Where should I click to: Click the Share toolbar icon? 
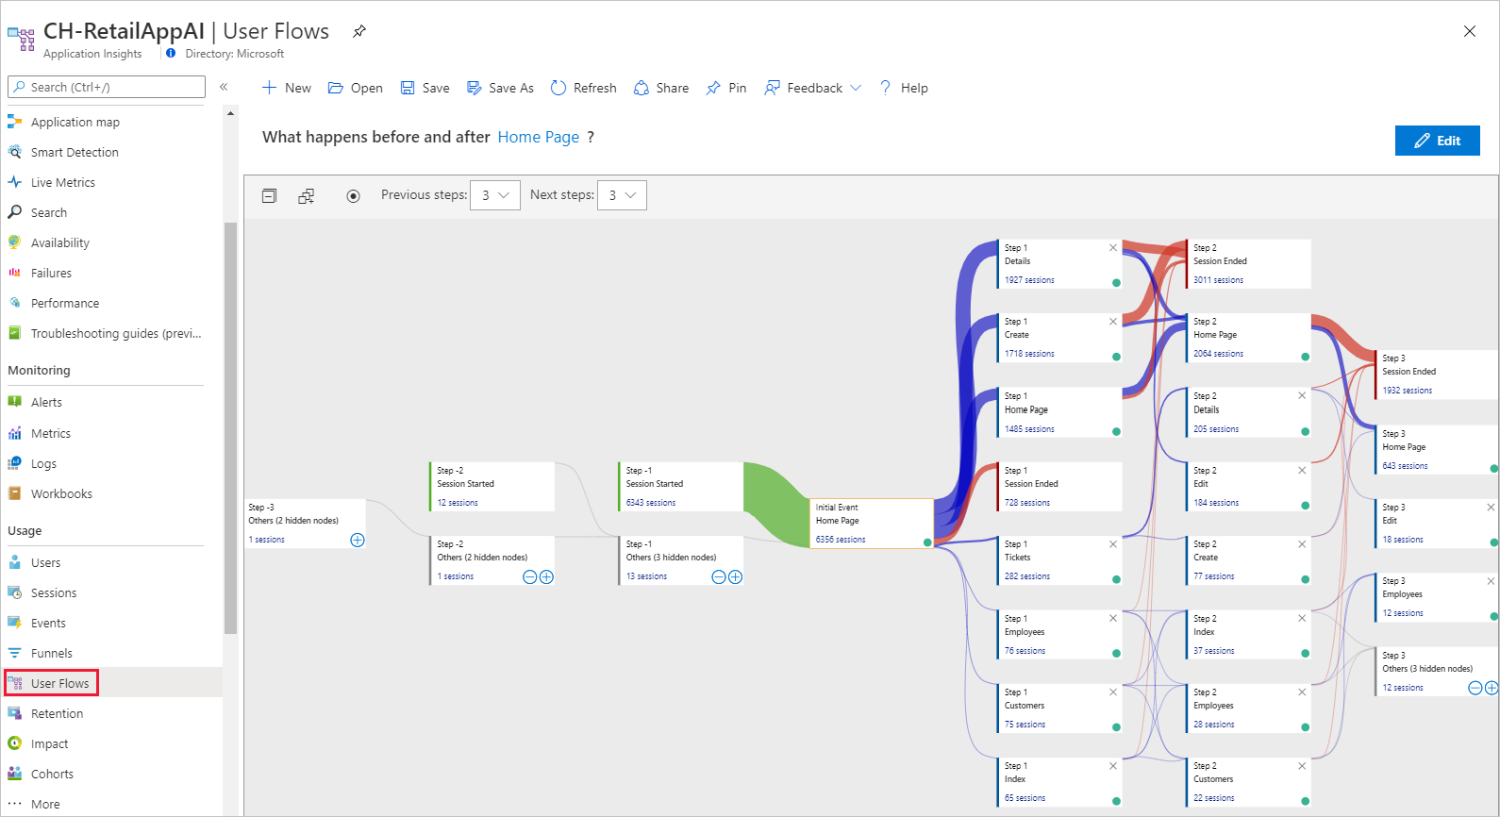(642, 88)
